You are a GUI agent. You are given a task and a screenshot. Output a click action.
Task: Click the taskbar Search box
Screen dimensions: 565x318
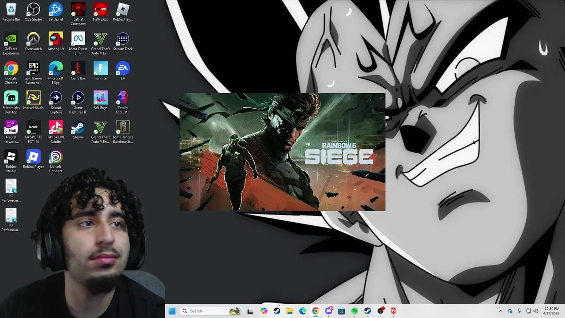click(211, 311)
